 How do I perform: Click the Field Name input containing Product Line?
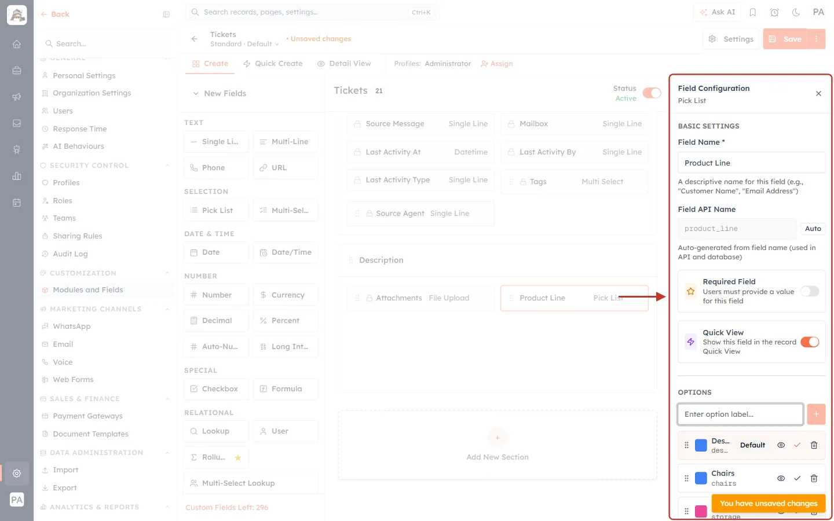tap(751, 163)
